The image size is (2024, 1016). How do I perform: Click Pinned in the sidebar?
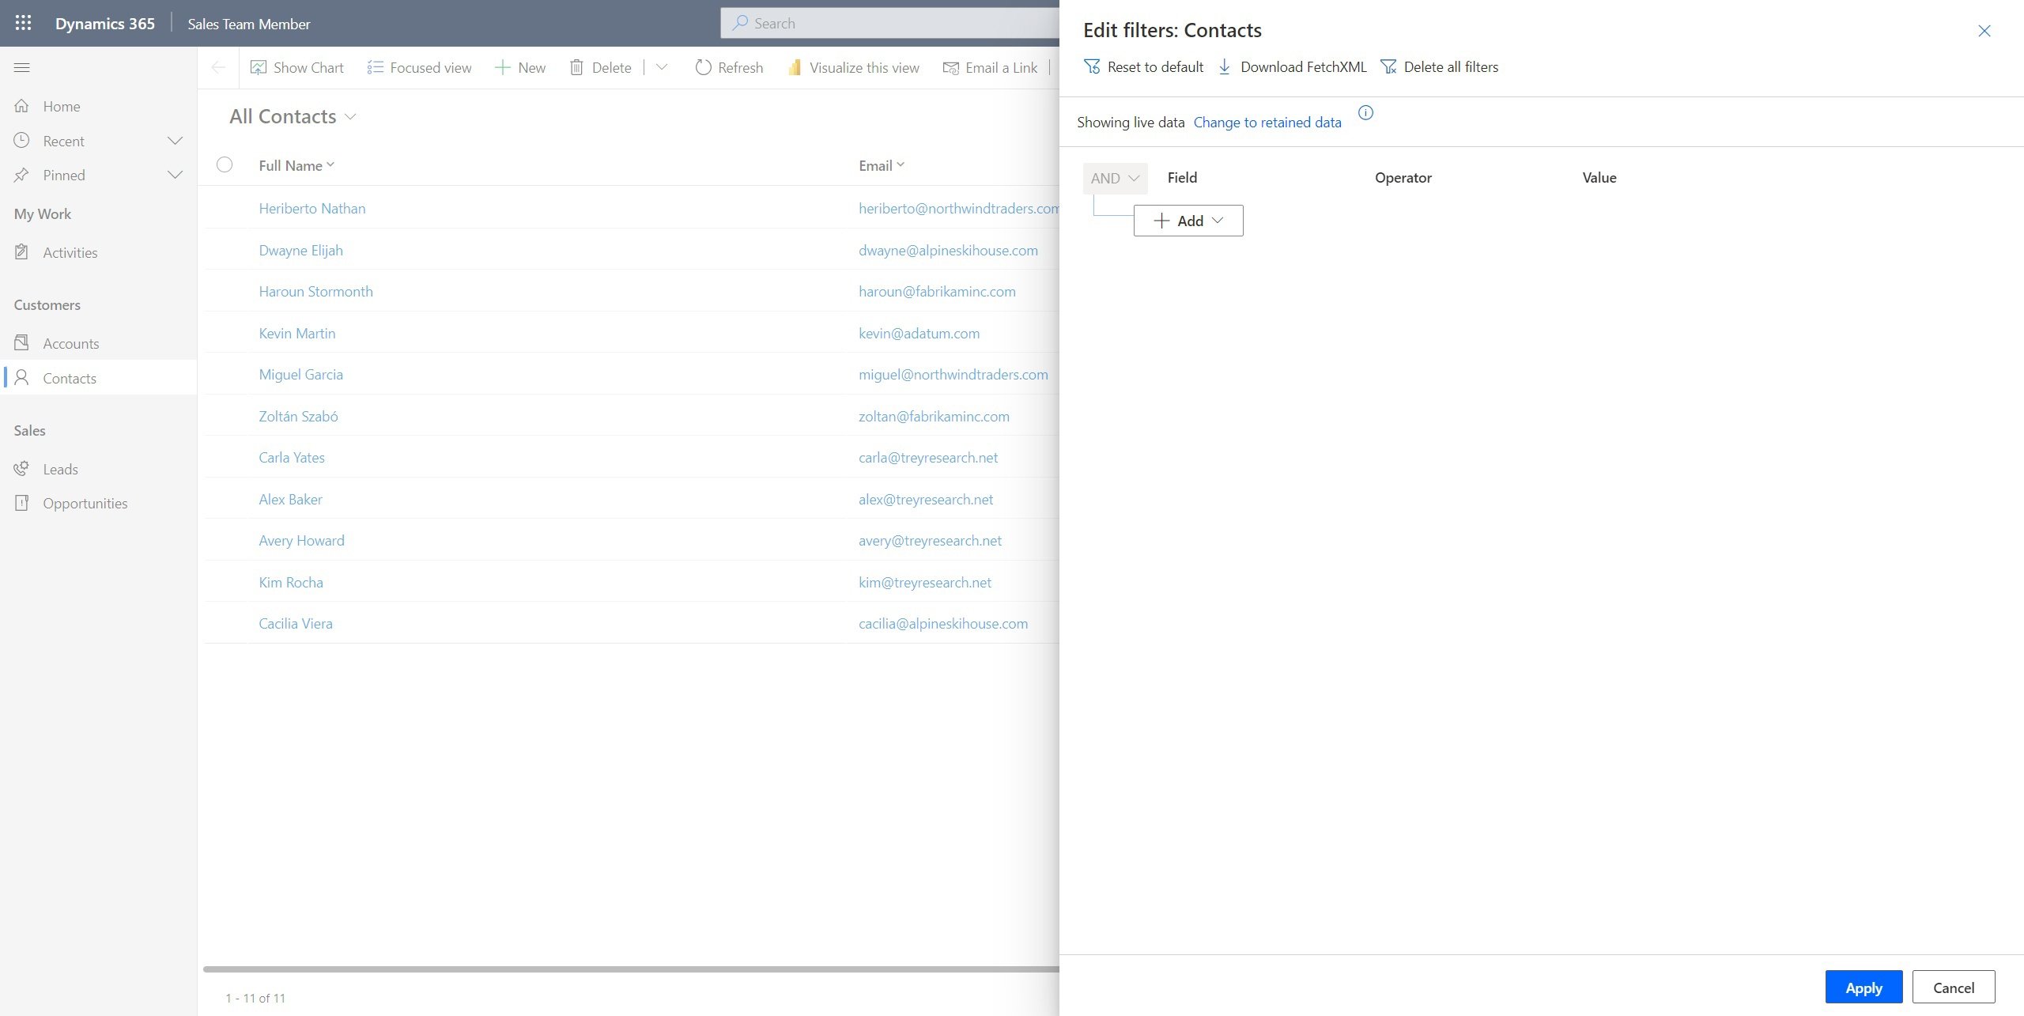tap(64, 175)
